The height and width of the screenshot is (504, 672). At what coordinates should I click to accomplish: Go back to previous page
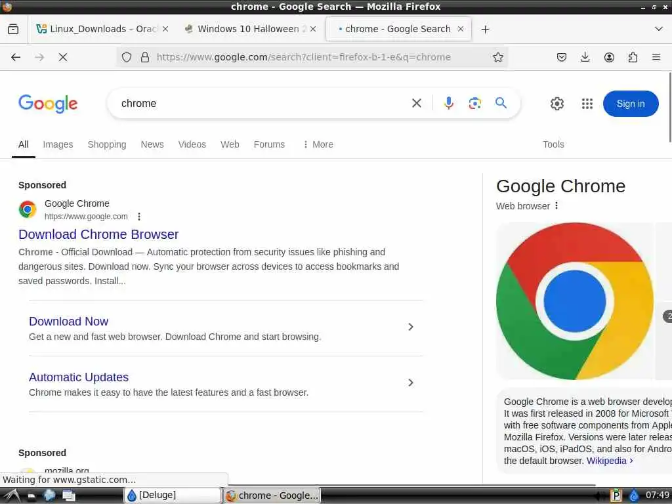(x=16, y=57)
